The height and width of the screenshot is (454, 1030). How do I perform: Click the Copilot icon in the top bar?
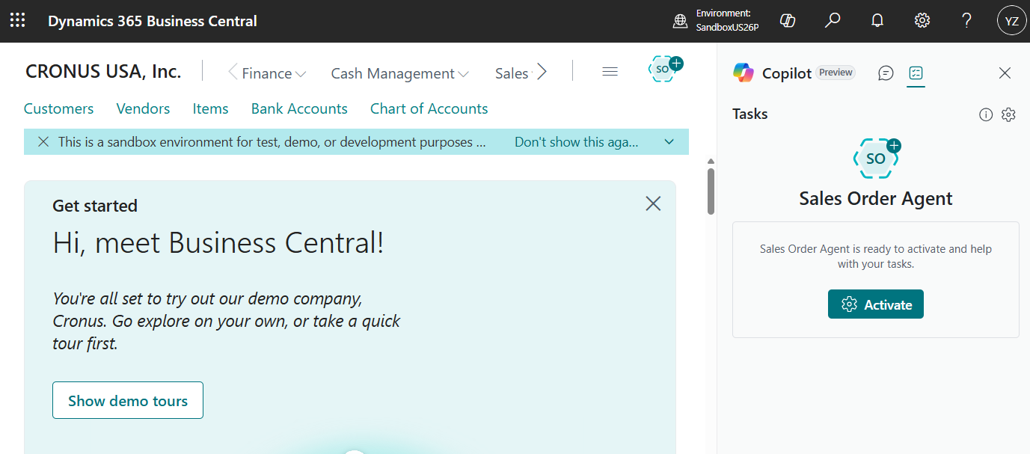[787, 20]
